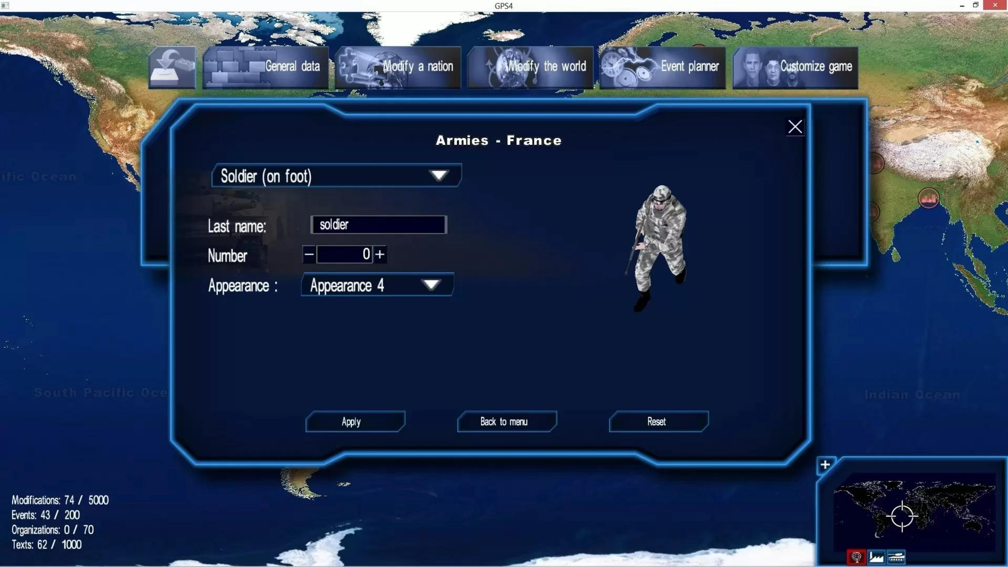Decrement soldier number with minus button
Screen dimensions: 1008x567
[x=309, y=255]
